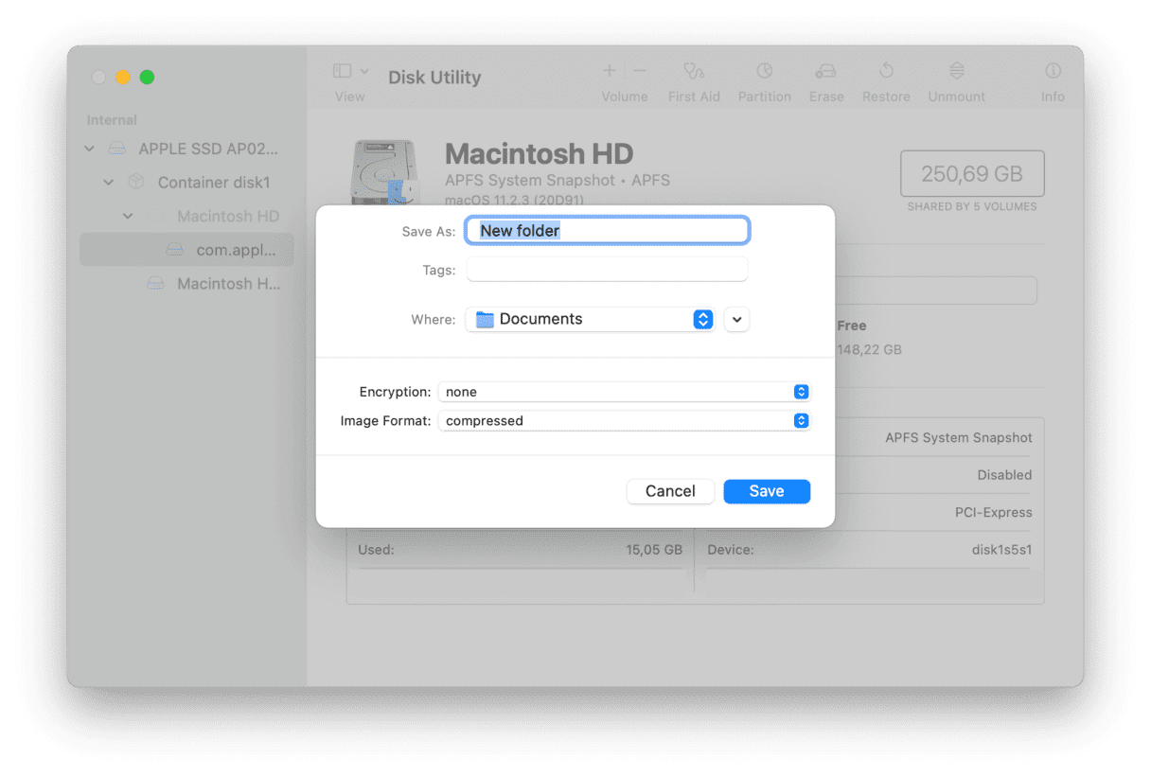1151x776 pixels.
Task: Click the APFS System Snapshot value
Action: [959, 437]
